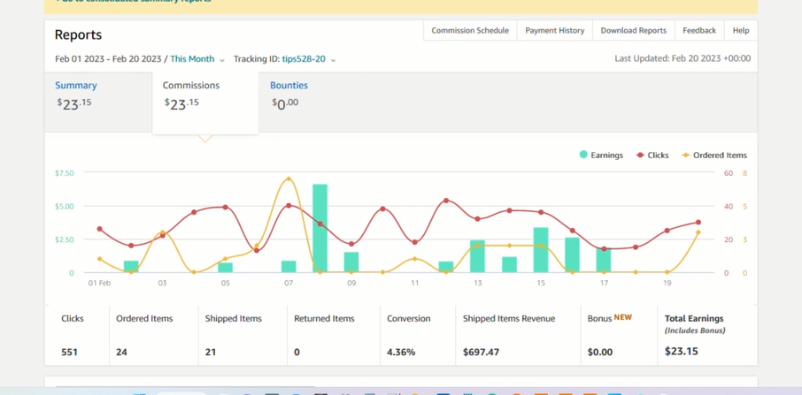802x395 pixels.
Task: Click the 60 clicks axis label
Action: [x=729, y=173]
